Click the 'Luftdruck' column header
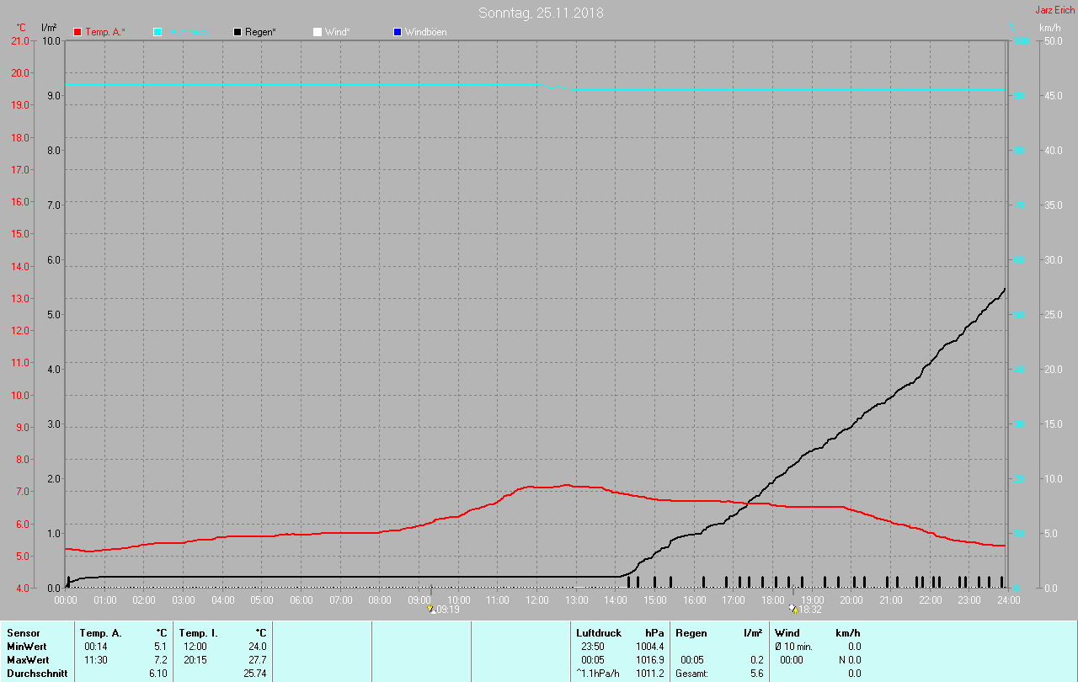Viewport: 1078px width, 682px height. [x=599, y=632]
